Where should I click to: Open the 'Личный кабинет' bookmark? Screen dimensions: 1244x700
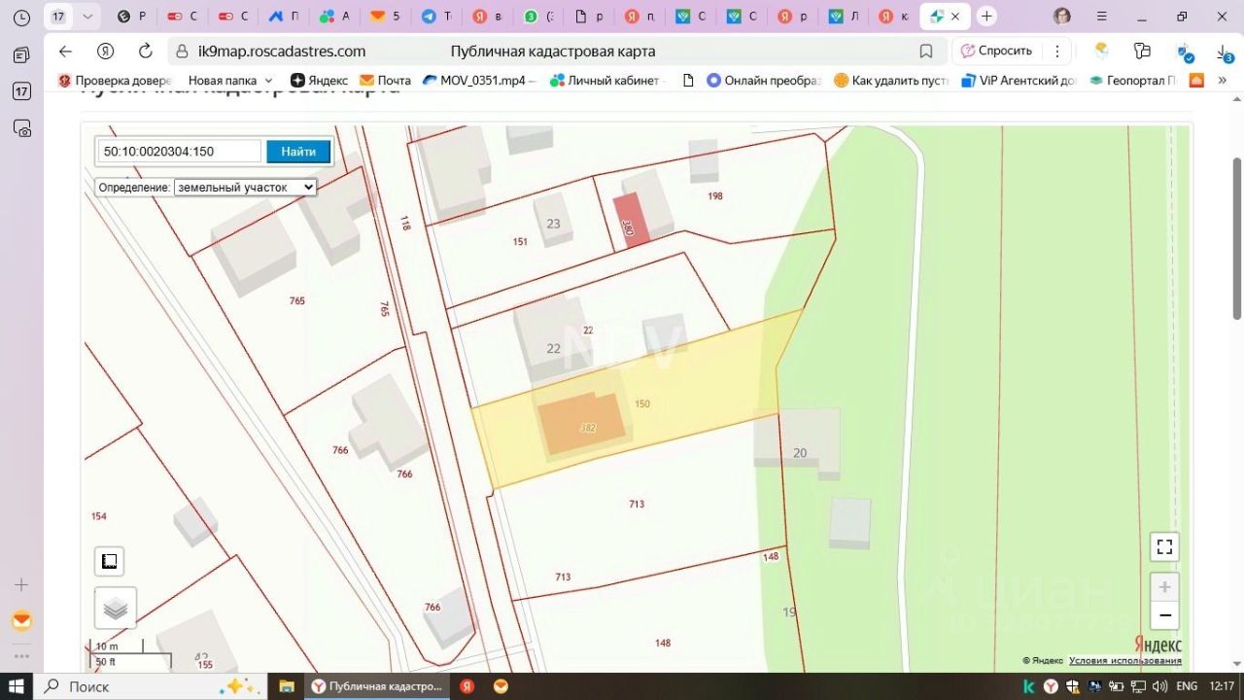(605, 81)
